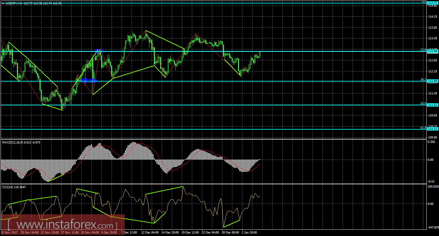439x236 pixels.
Task: Click the blue highlighted order marker near 111.89
Action: tap(88, 81)
